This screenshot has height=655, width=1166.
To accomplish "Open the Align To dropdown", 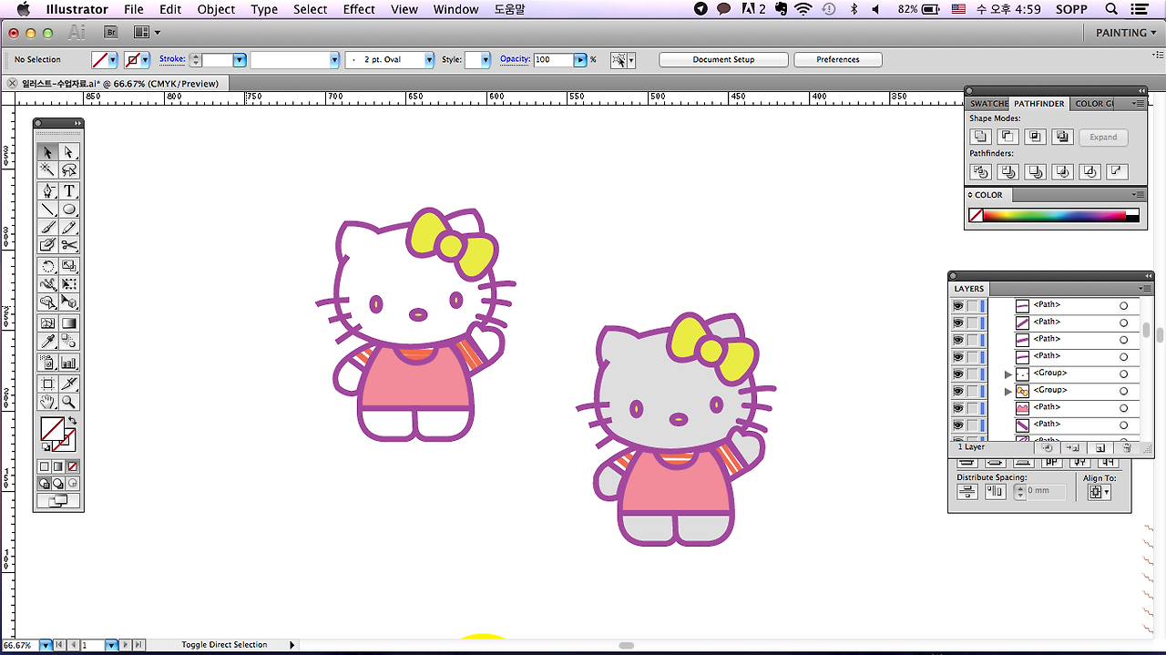I will point(1100,491).
